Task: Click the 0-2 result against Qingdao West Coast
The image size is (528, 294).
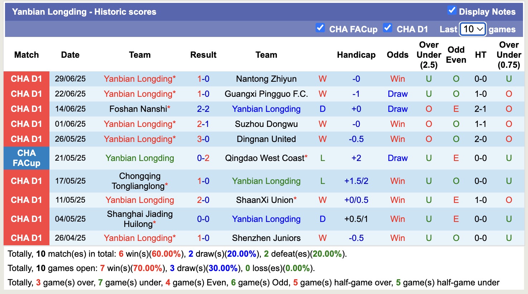Action: 203,158
